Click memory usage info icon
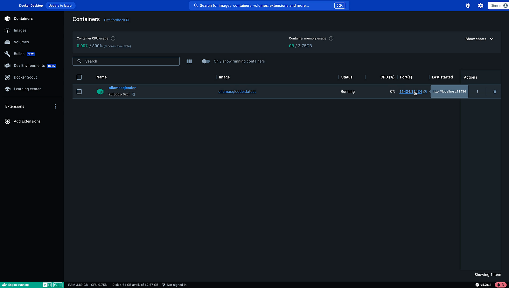 (331, 39)
